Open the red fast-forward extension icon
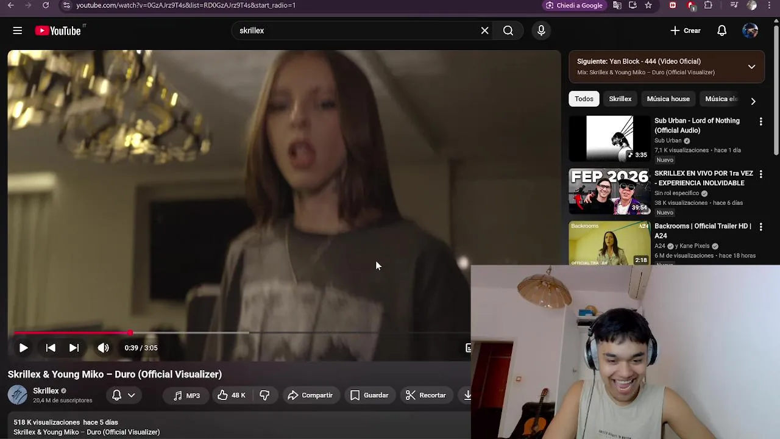 click(x=673, y=5)
